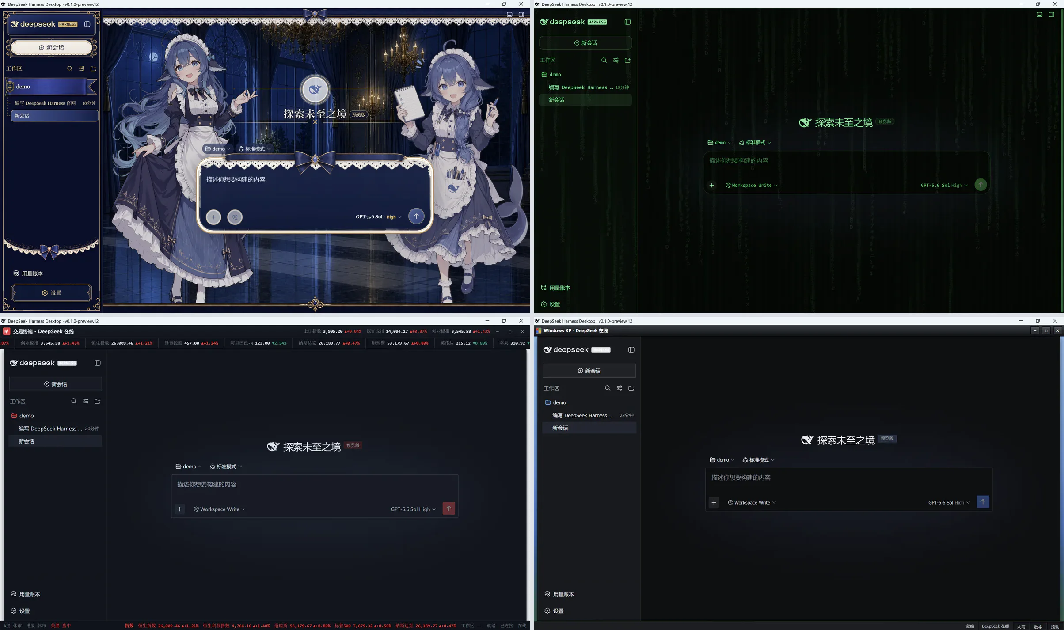This screenshot has height=630, width=1064.
Task: Click green send arrow in Matrix window
Action: 980,185
